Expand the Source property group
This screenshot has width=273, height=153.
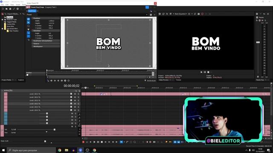tap(46, 43)
